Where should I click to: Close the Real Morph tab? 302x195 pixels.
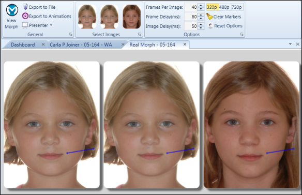185,44
